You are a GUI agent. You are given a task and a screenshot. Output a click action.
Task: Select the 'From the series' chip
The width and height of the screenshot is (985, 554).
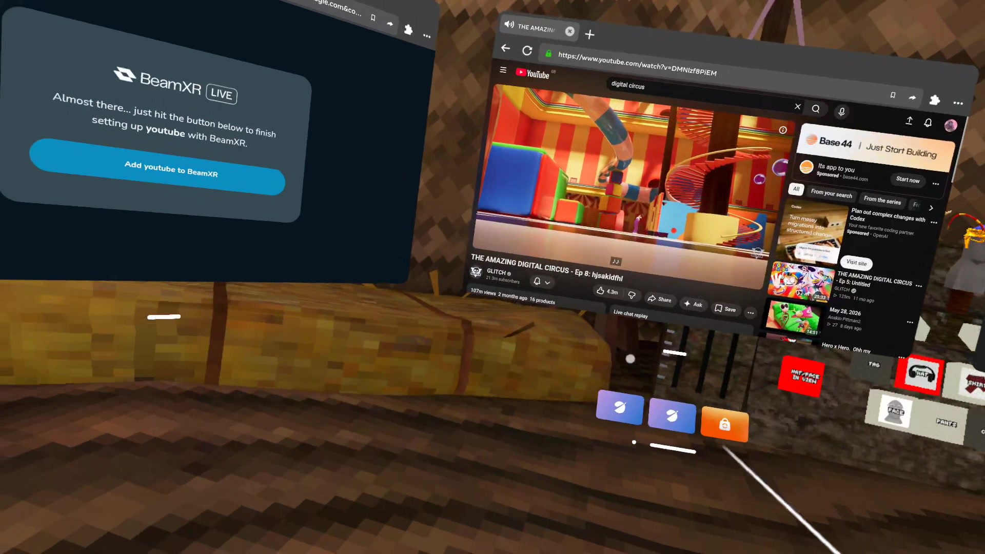(x=882, y=200)
